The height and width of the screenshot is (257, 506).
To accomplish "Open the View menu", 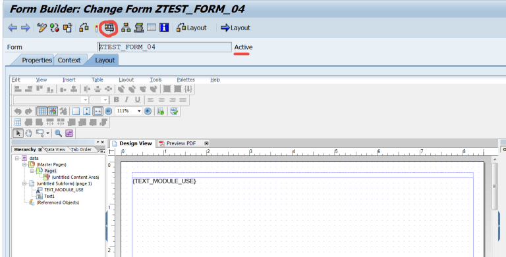I will click(x=42, y=80).
